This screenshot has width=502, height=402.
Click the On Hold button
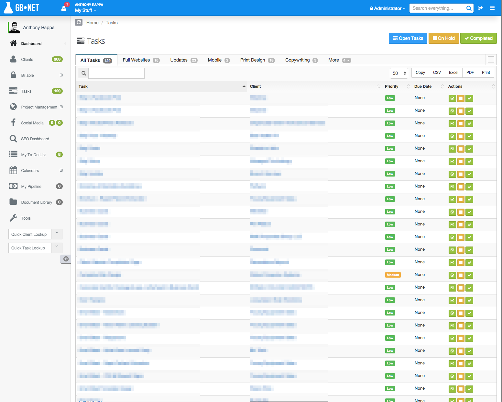click(444, 38)
